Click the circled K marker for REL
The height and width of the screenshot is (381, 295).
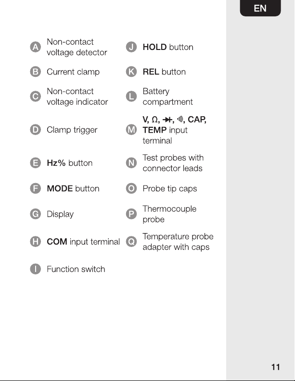coord(131,72)
